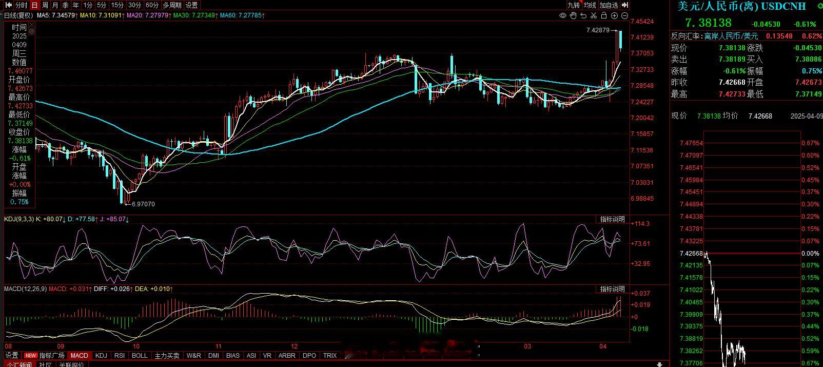This screenshot has width=823, height=367.
Task: Select W&R indicator tab
Action: point(194,355)
